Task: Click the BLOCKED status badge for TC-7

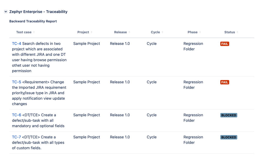Action: tap(228, 137)
